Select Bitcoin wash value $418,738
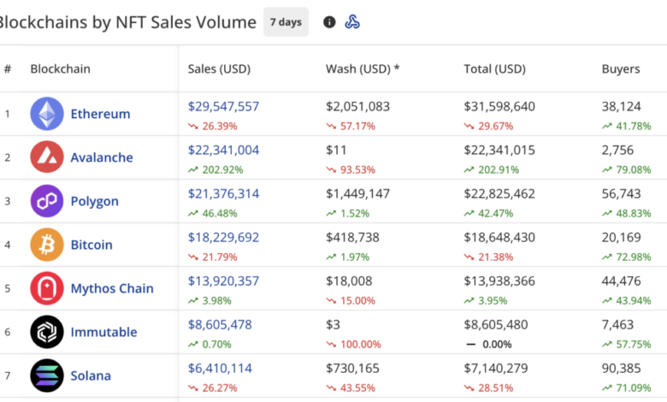 point(352,238)
